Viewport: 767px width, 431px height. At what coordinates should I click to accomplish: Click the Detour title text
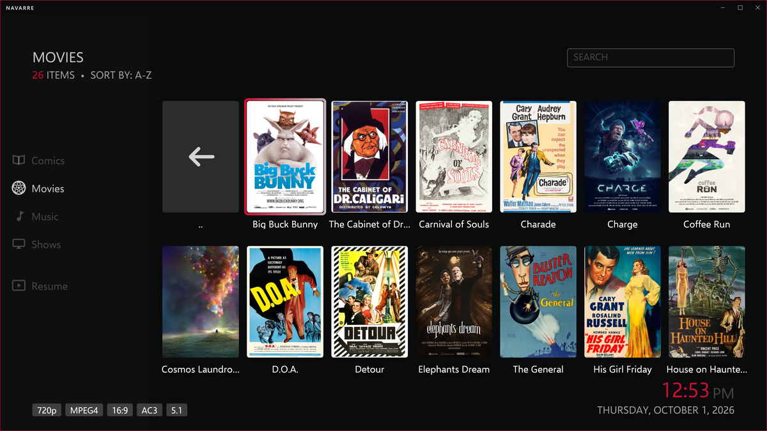[369, 370]
